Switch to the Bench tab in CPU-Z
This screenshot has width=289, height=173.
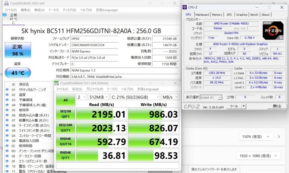tap(254, 15)
